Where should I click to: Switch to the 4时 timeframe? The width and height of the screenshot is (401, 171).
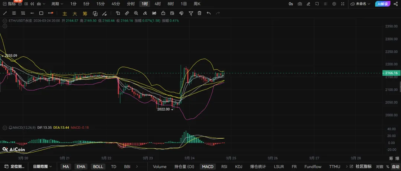158,4
